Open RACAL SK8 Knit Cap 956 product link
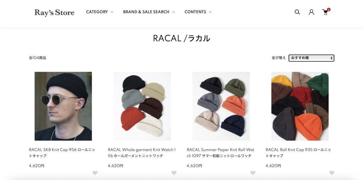The image size is (363, 180). (x=62, y=153)
